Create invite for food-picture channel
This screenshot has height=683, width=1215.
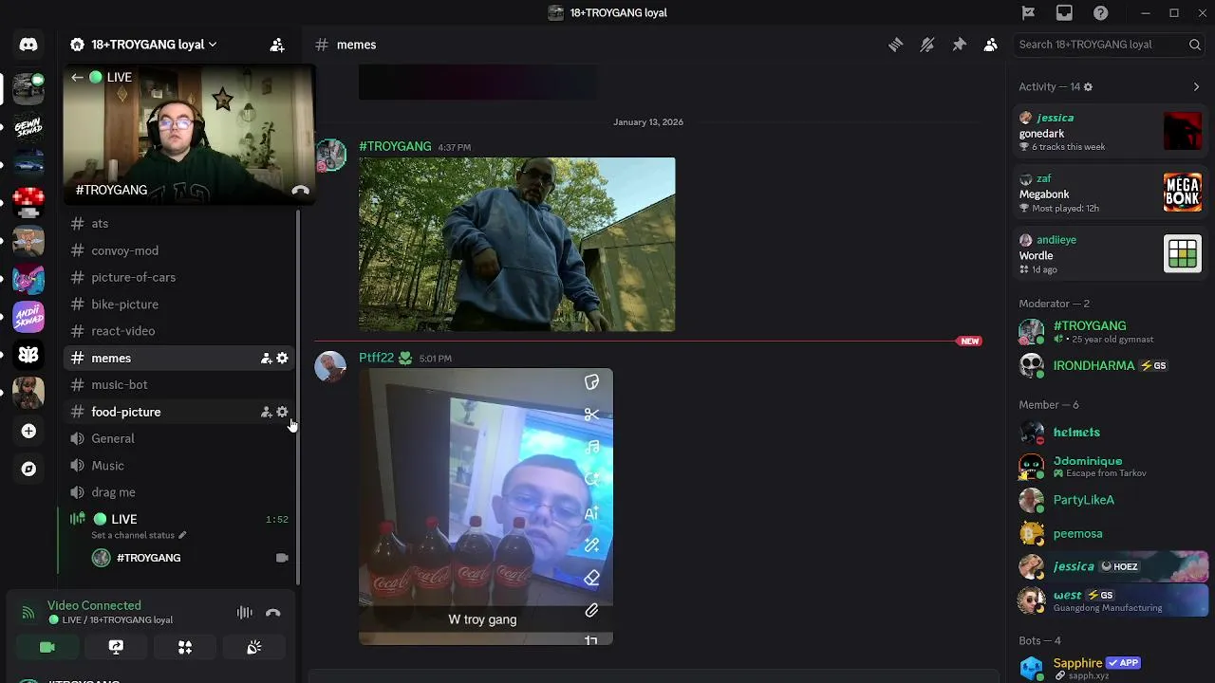point(267,412)
